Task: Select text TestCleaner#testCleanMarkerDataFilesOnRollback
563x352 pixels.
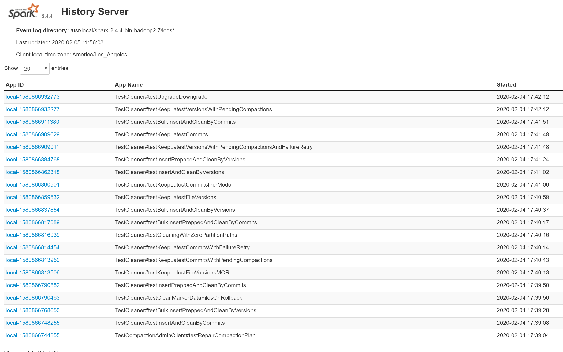Action: pyautogui.click(x=178, y=298)
